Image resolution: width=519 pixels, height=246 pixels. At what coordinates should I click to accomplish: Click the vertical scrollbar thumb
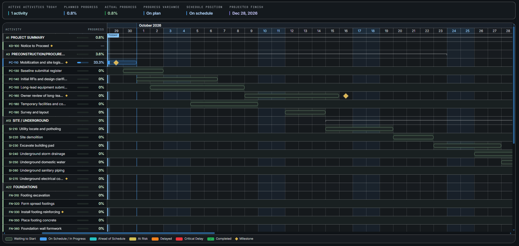[514, 84]
